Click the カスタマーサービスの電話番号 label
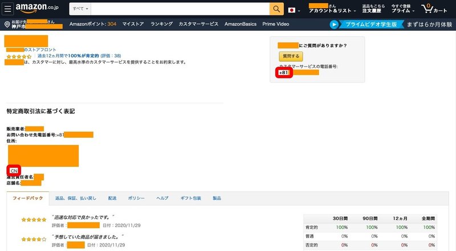The width and height of the screenshot is (456, 251). click(x=308, y=67)
